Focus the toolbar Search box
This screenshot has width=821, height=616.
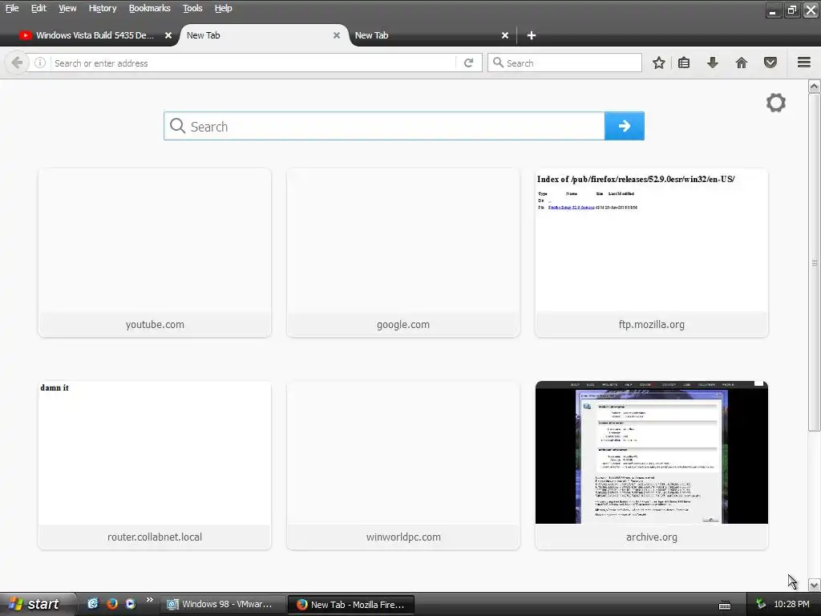point(564,63)
